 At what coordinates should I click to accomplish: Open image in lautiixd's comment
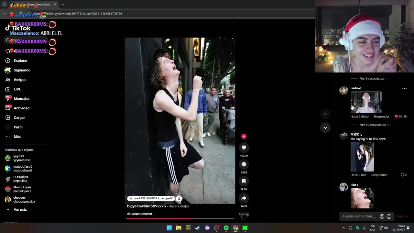click(x=366, y=102)
